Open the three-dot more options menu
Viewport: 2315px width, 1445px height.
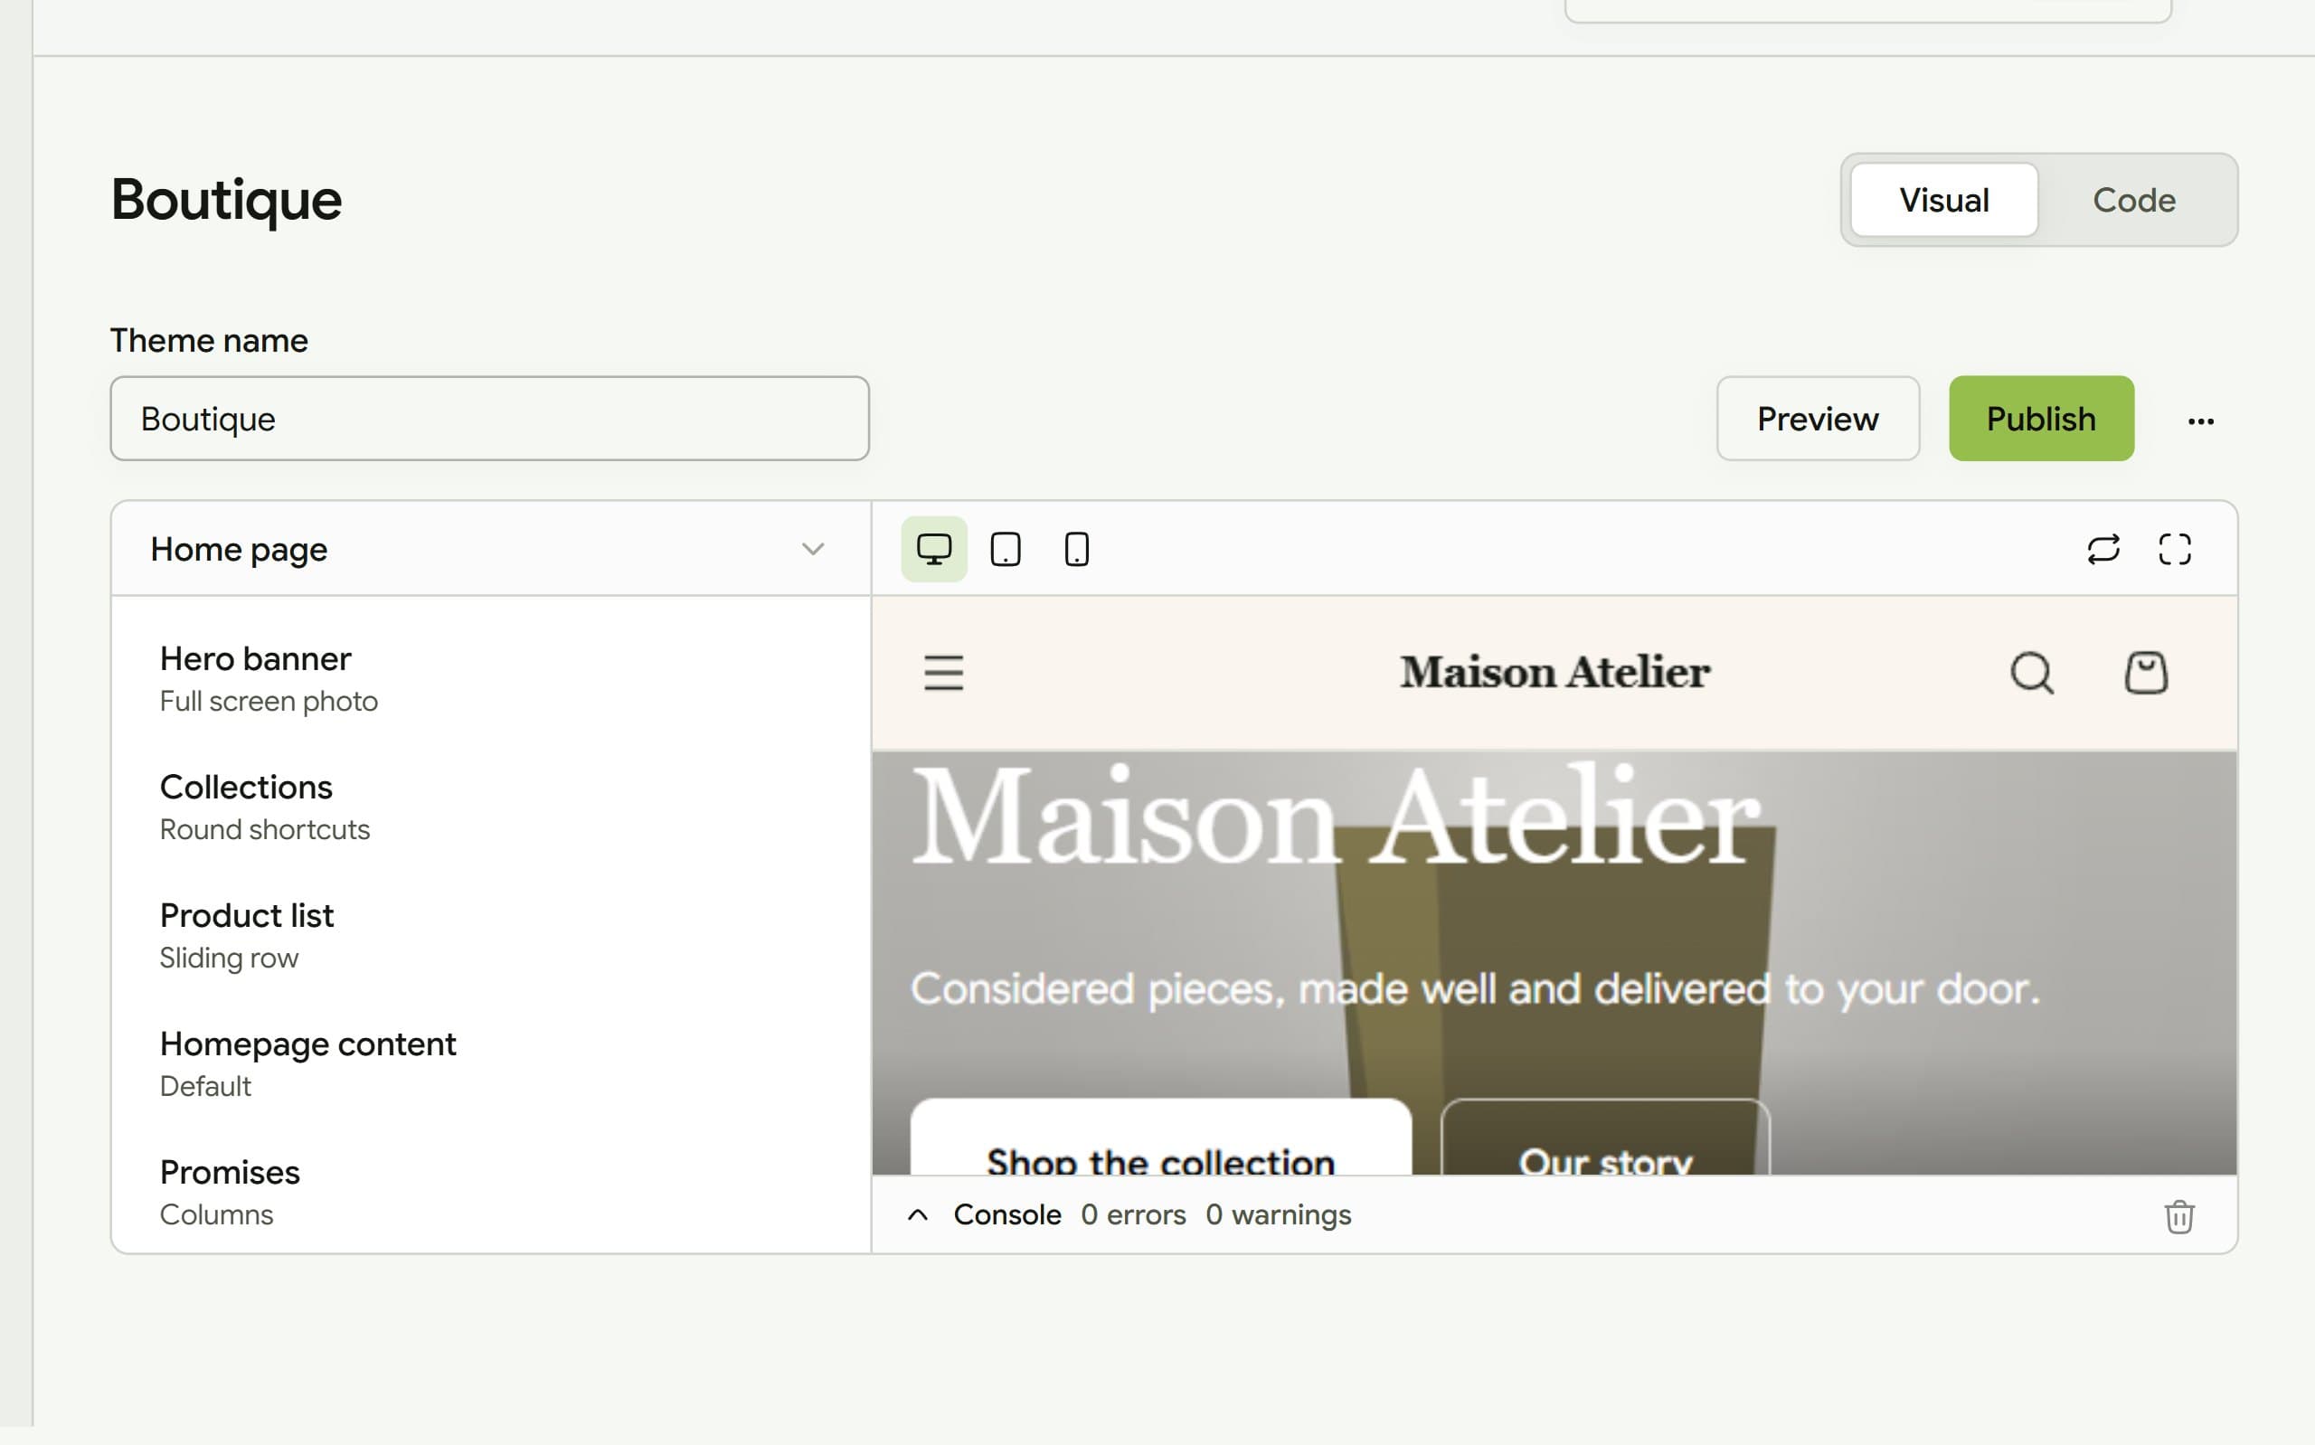coord(2201,420)
